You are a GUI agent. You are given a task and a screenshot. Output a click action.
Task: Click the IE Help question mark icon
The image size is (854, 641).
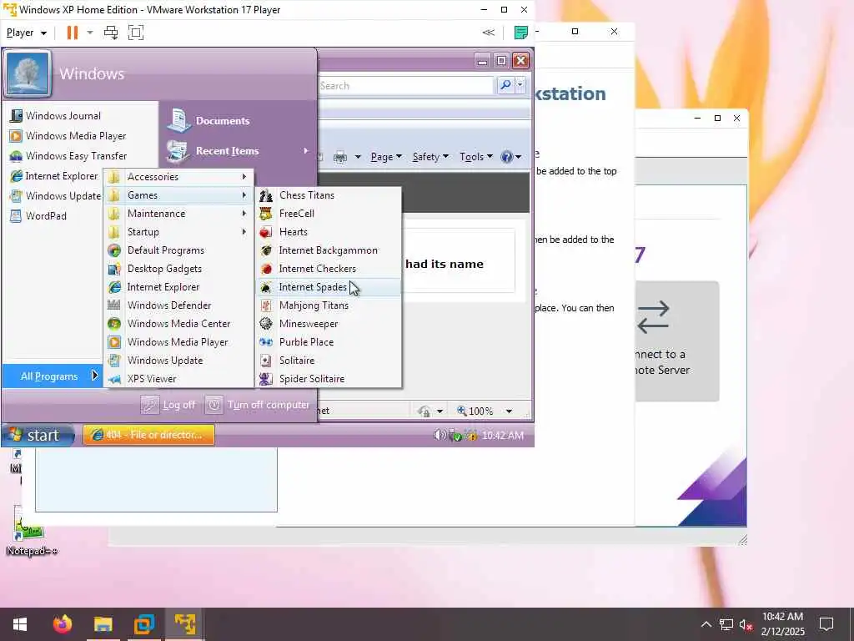pyautogui.click(x=506, y=157)
